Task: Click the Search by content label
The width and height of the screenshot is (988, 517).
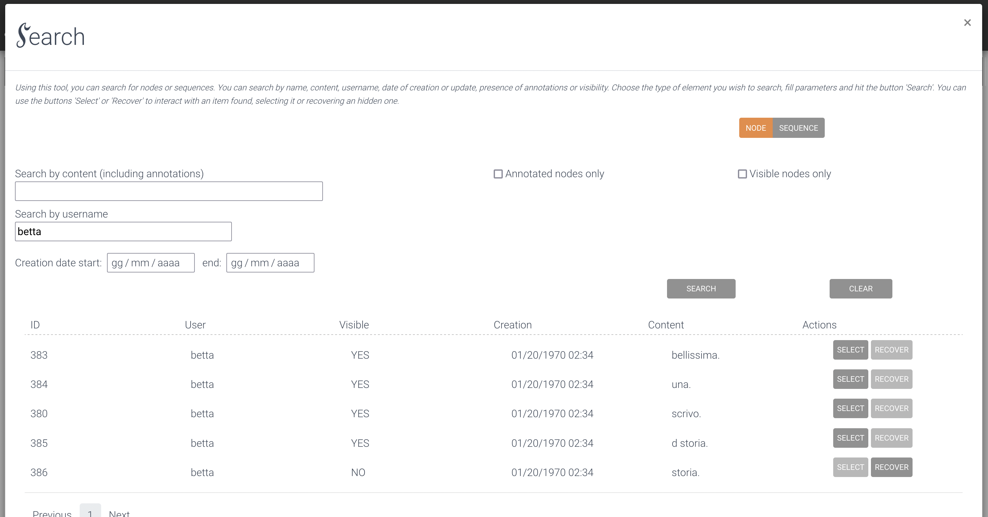Action: [x=109, y=174]
